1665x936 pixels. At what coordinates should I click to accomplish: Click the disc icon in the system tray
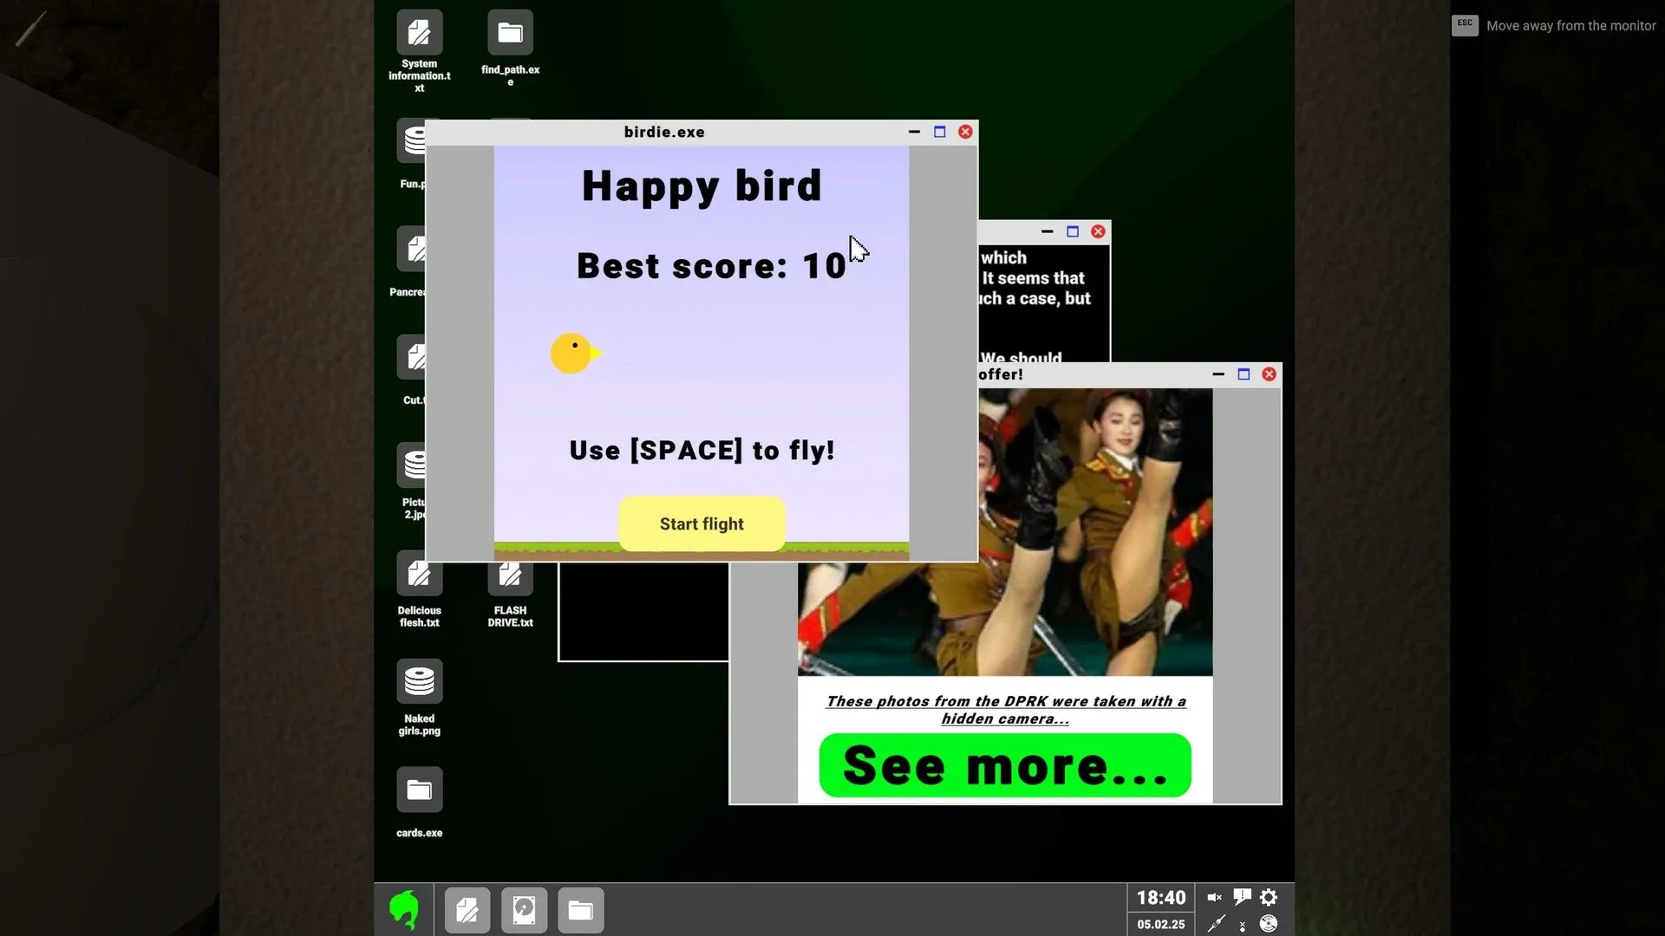[x=1269, y=924]
